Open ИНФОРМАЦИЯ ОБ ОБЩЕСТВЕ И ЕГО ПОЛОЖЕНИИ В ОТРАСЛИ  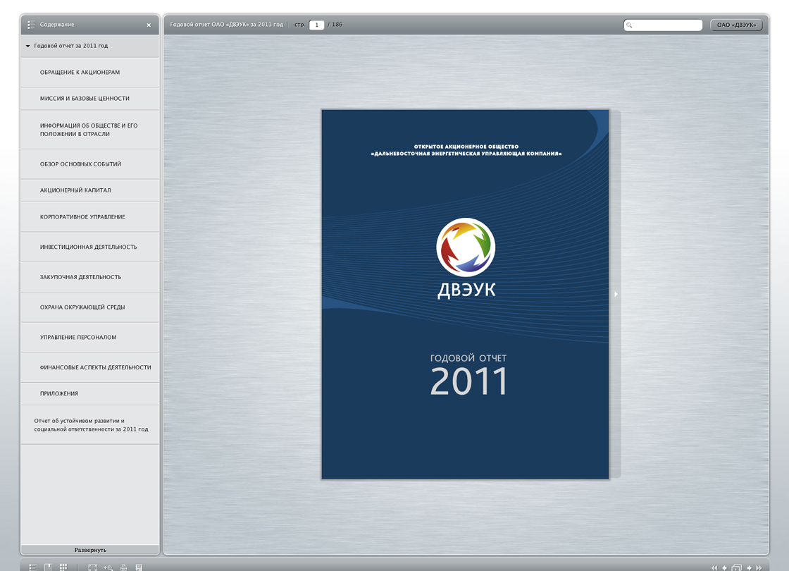90,130
